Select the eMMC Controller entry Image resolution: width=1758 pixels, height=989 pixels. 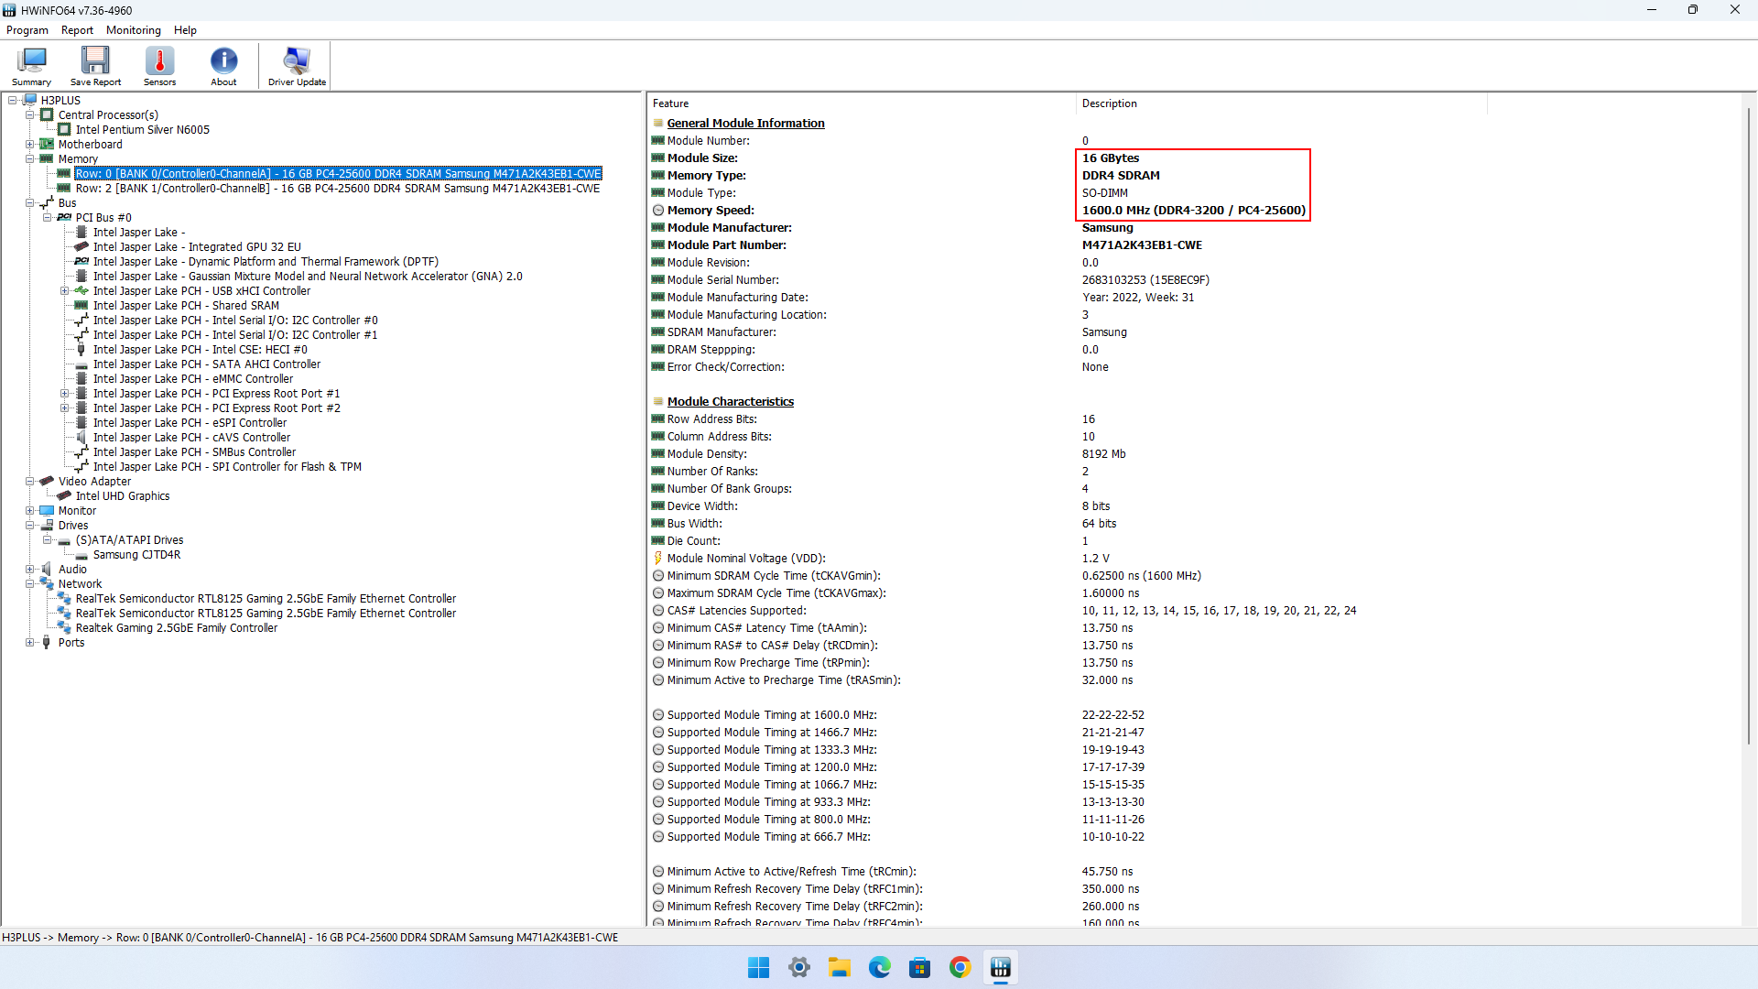193,379
